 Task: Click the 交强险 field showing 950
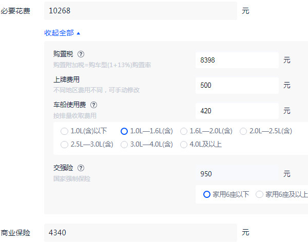(237, 174)
